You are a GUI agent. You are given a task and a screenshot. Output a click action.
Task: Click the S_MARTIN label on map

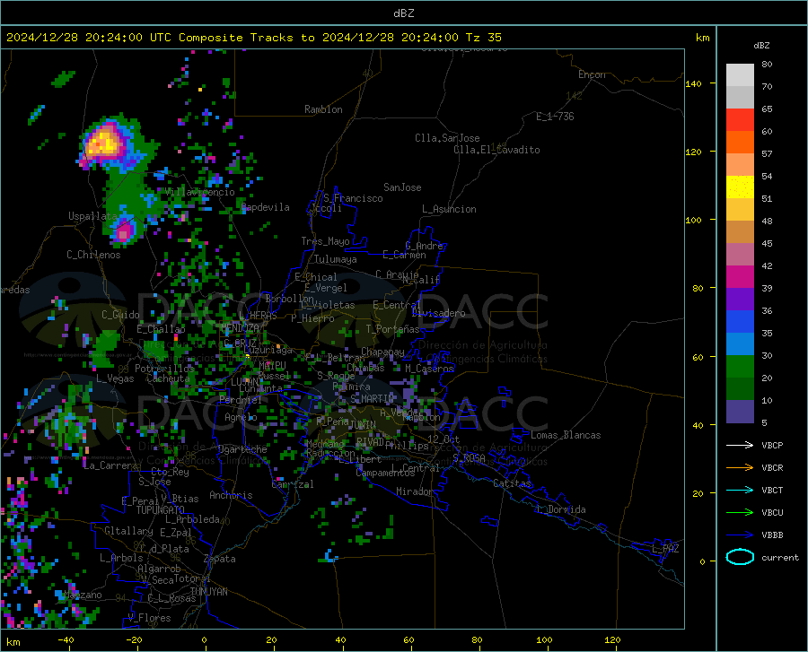[x=372, y=399]
